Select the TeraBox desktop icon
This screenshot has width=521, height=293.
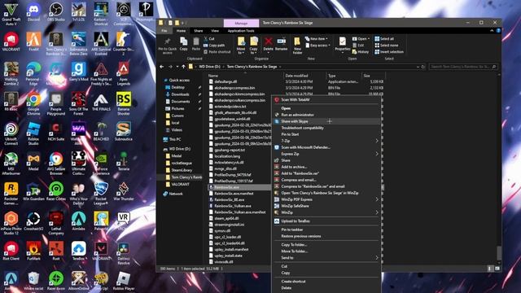pyautogui.click(x=78, y=251)
